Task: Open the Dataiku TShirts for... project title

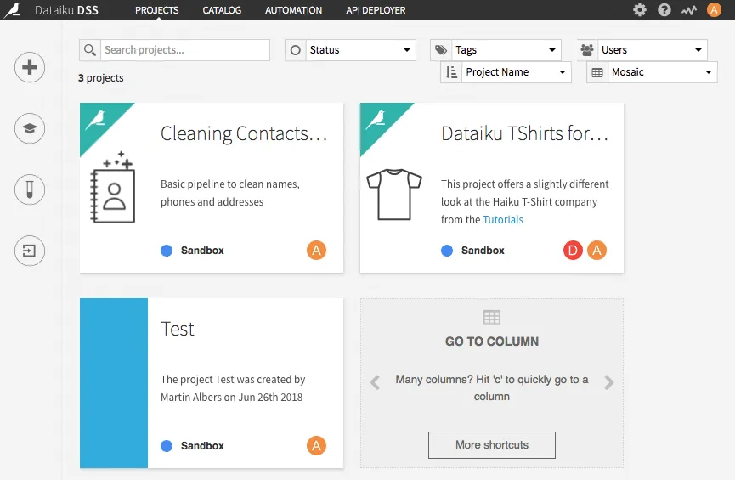Action: pyautogui.click(x=524, y=133)
